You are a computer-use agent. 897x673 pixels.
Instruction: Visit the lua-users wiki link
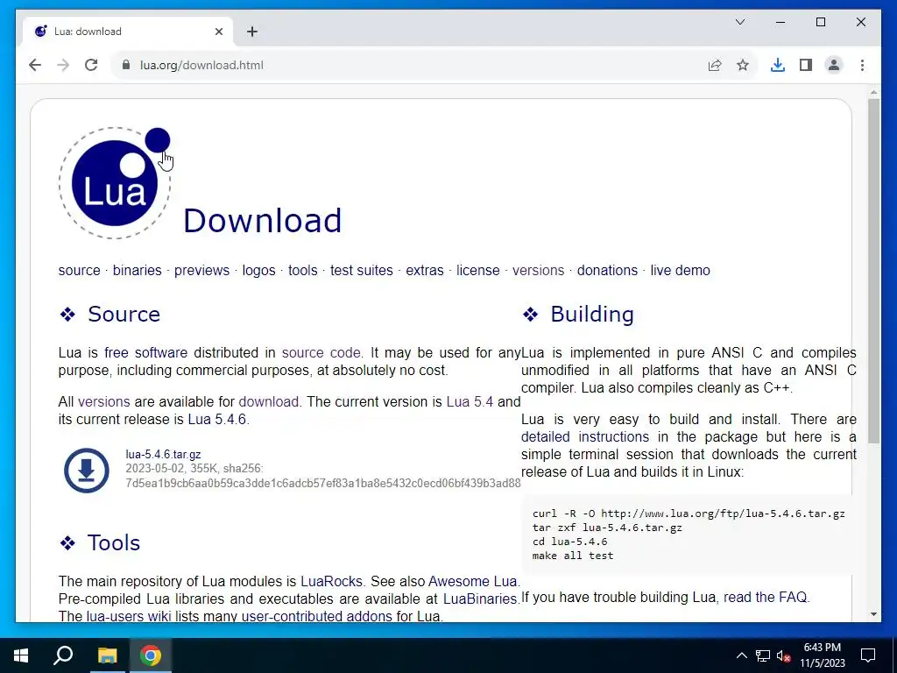coord(129,616)
